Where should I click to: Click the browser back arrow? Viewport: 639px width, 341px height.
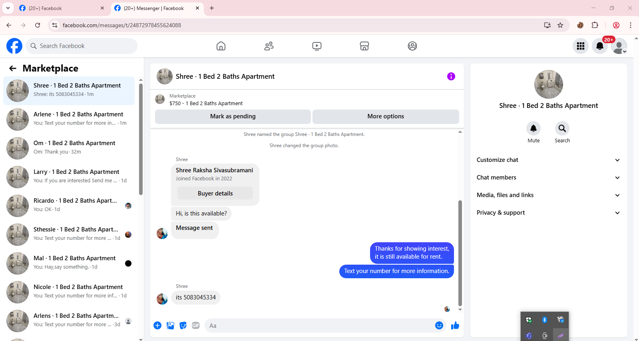click(9, 25)
